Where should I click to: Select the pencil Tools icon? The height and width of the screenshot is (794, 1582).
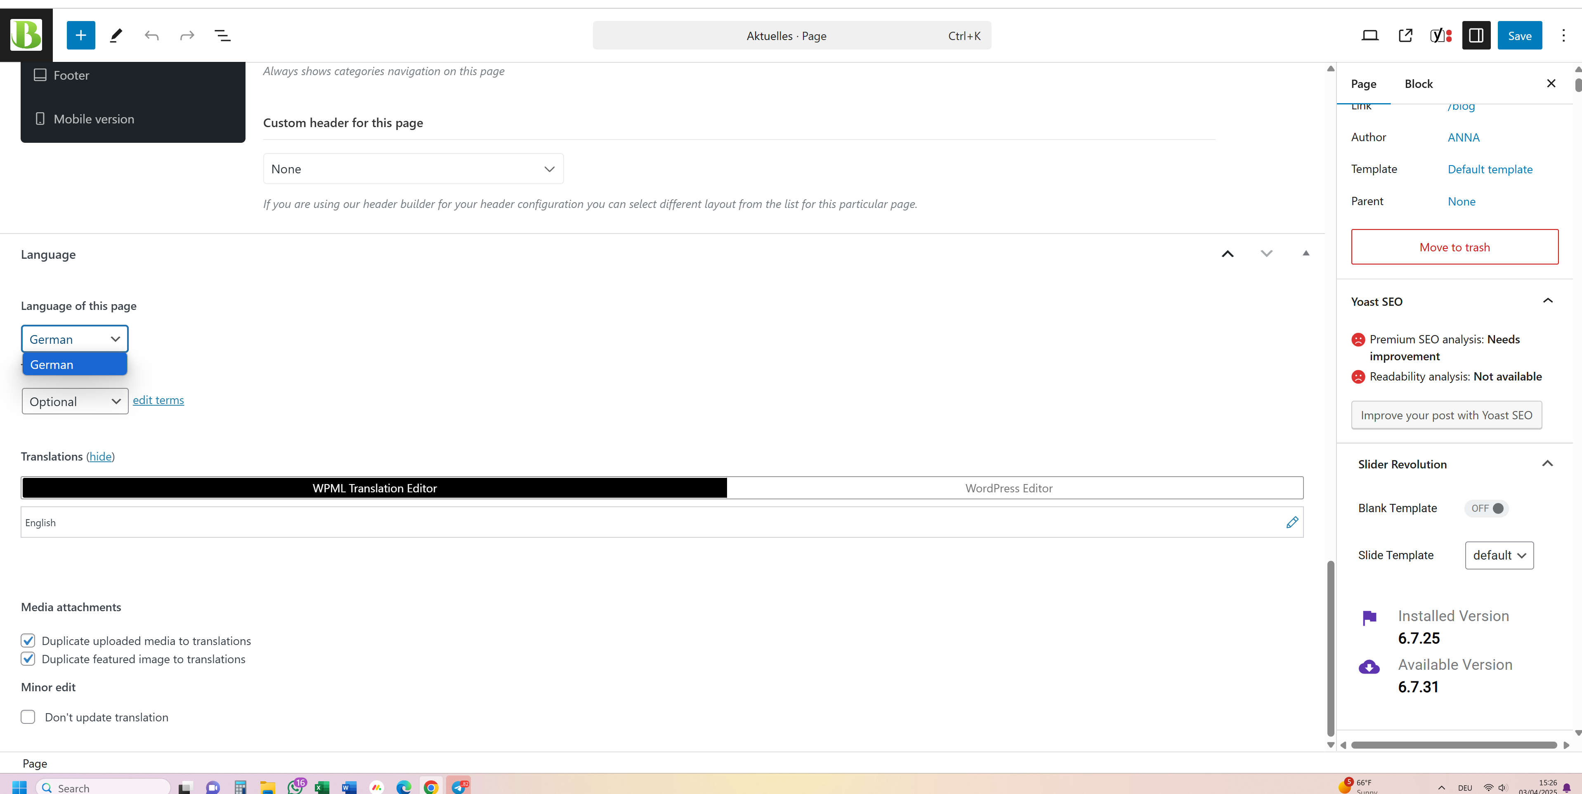116,35
